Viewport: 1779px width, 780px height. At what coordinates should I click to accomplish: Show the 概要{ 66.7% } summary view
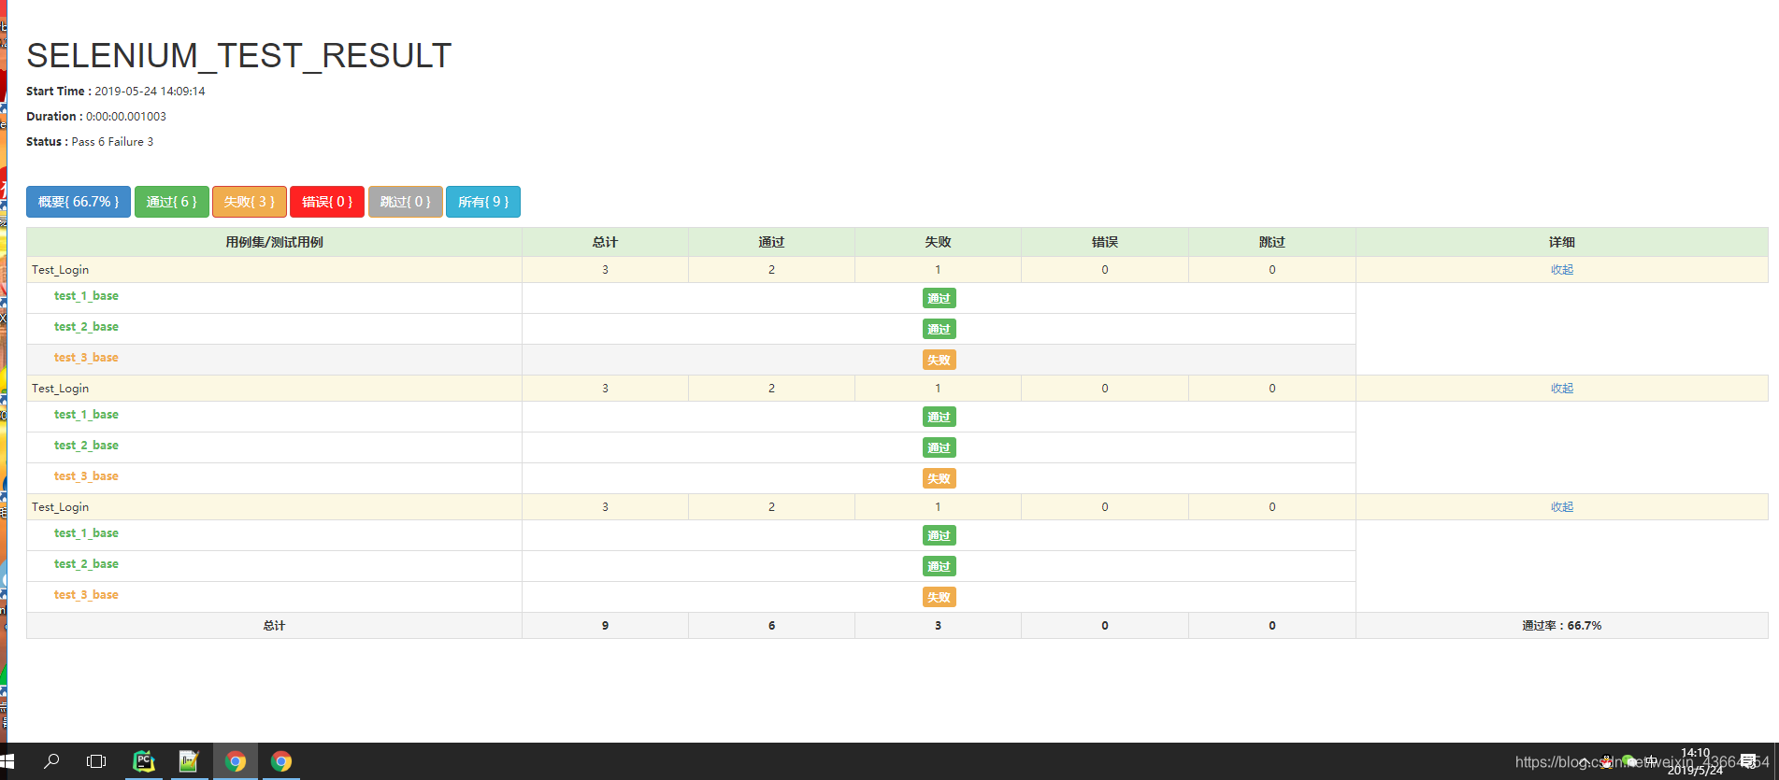coord(79,202)
